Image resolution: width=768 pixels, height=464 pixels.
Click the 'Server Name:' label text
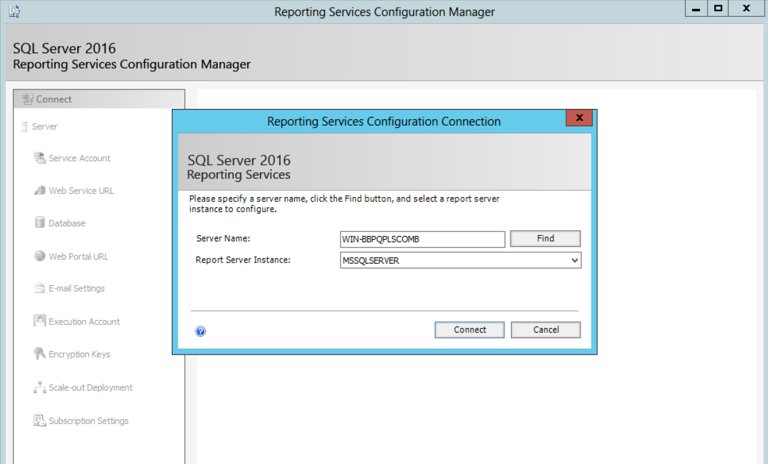pyautogui.click(x=223, y=238)
